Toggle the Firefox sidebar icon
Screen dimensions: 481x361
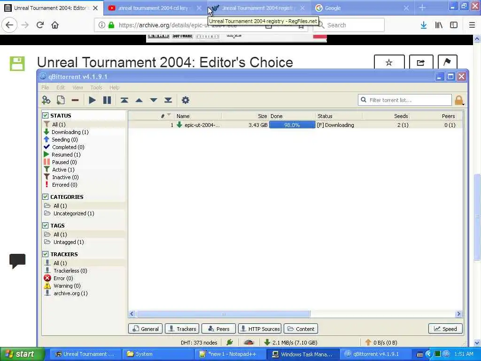click(454, 25)
